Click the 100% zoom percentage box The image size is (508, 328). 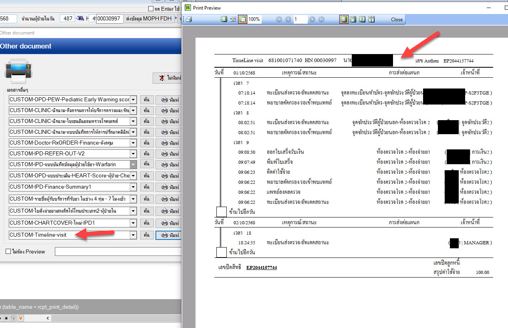[x=254, y=19]
